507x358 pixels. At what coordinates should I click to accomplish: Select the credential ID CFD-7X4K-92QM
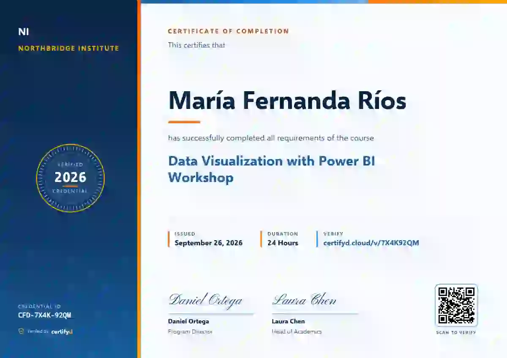coord(45,315)
